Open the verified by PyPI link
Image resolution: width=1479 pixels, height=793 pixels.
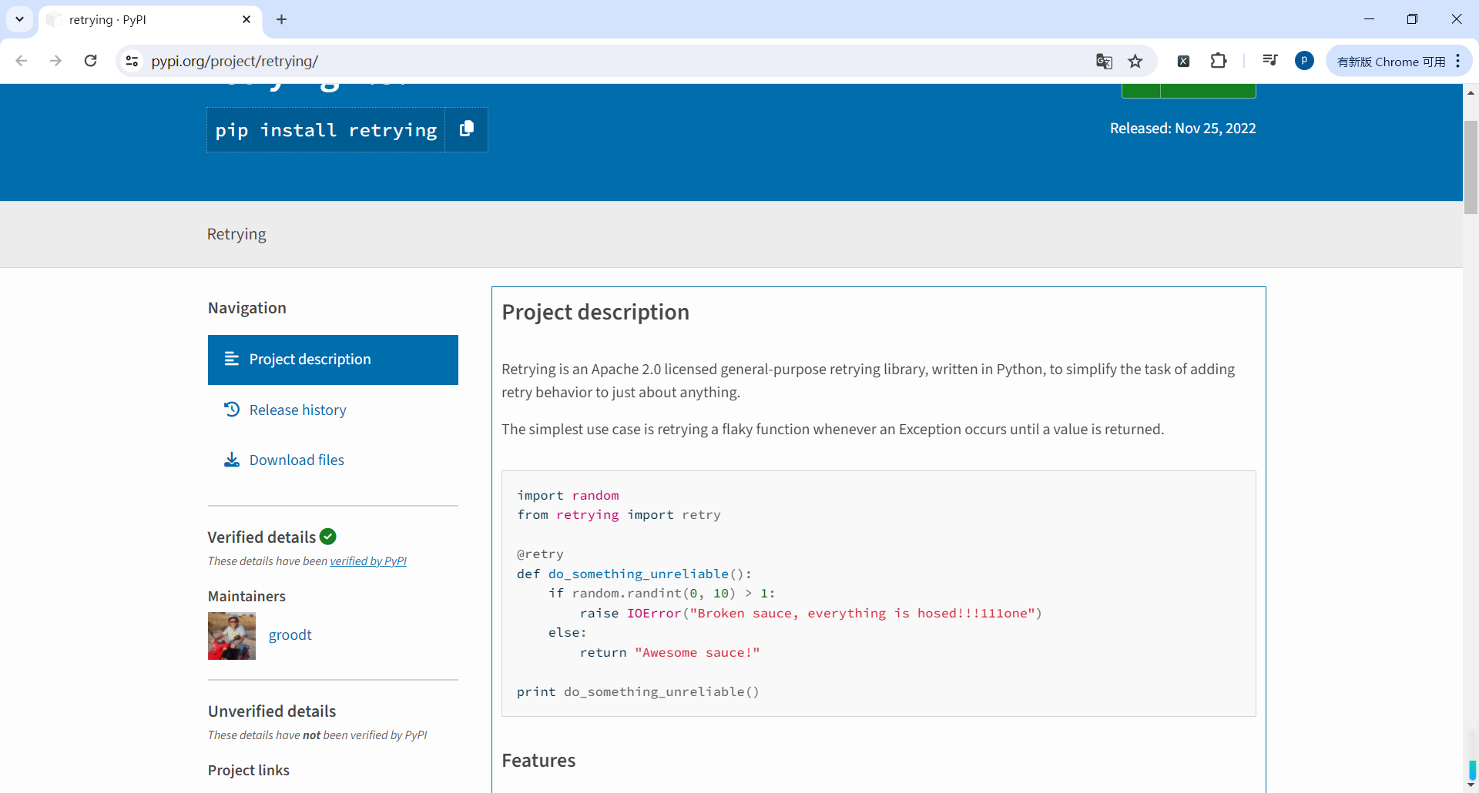(368, 561)
